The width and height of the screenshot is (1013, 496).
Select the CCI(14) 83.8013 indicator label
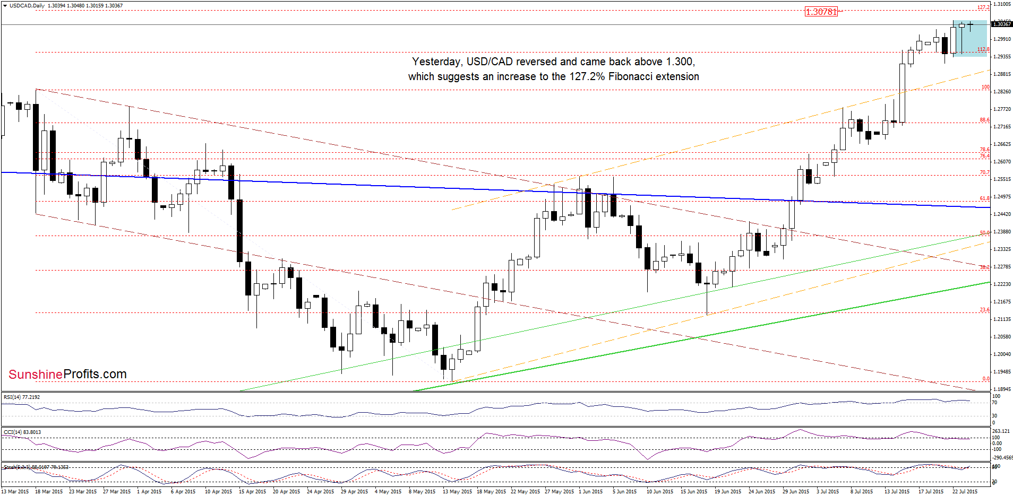coord(22,432)
